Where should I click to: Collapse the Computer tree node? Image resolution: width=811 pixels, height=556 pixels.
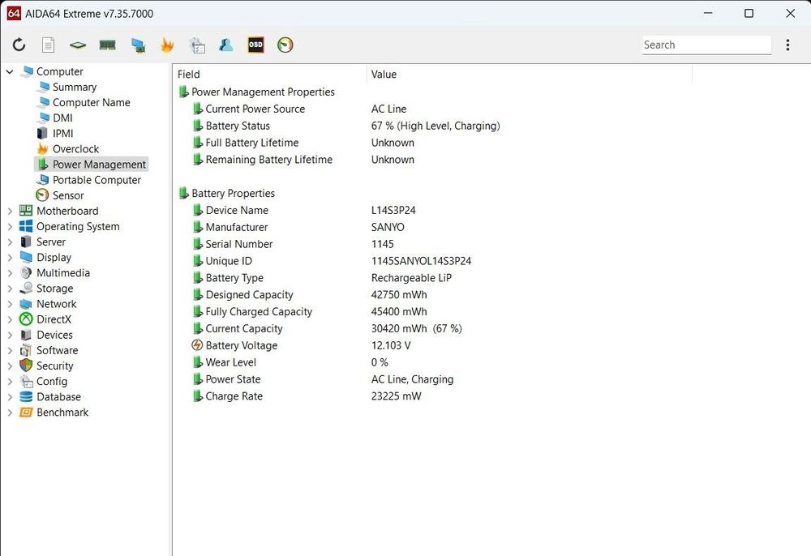[x=10, y=71]
